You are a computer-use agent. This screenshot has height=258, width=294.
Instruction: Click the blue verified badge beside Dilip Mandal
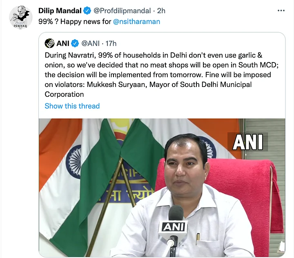(x=87, y=11)
